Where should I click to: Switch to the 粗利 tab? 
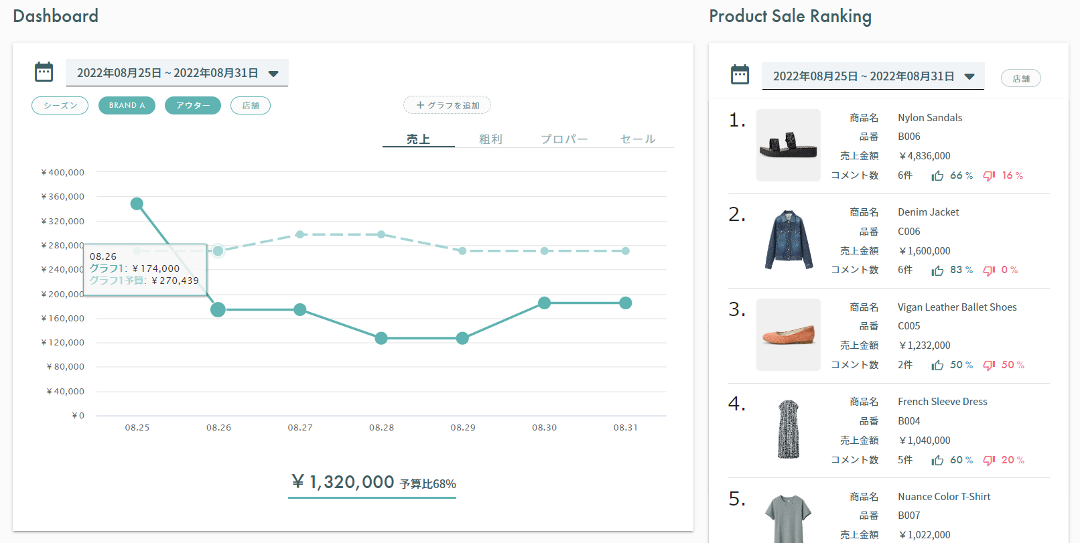coord(490,139)
